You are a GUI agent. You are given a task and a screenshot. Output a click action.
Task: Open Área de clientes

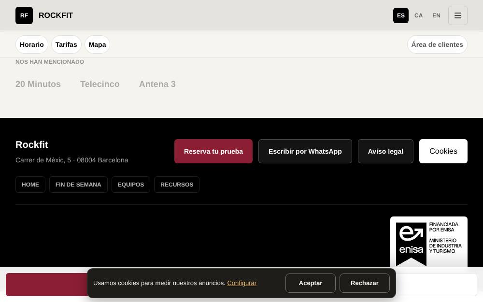[x=437, y=44]
